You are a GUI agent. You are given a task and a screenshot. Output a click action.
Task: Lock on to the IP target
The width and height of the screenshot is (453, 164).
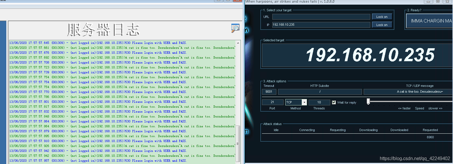[382, 25]
